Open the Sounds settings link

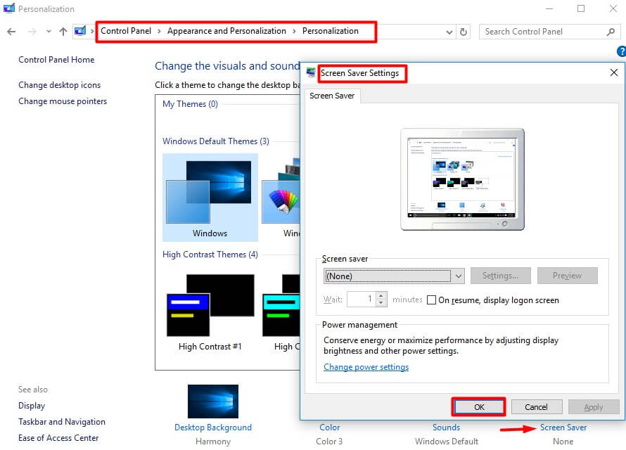[447, 427]
